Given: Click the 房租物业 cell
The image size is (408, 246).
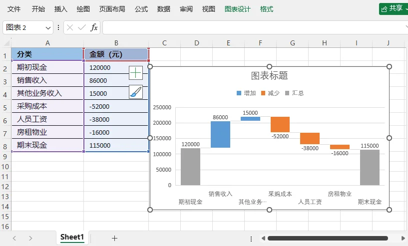Looking at the screenshot, I should 47,132.
